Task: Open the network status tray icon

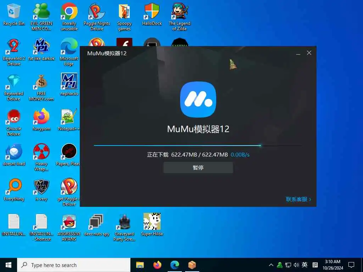Action: click(x=288, y=265)
